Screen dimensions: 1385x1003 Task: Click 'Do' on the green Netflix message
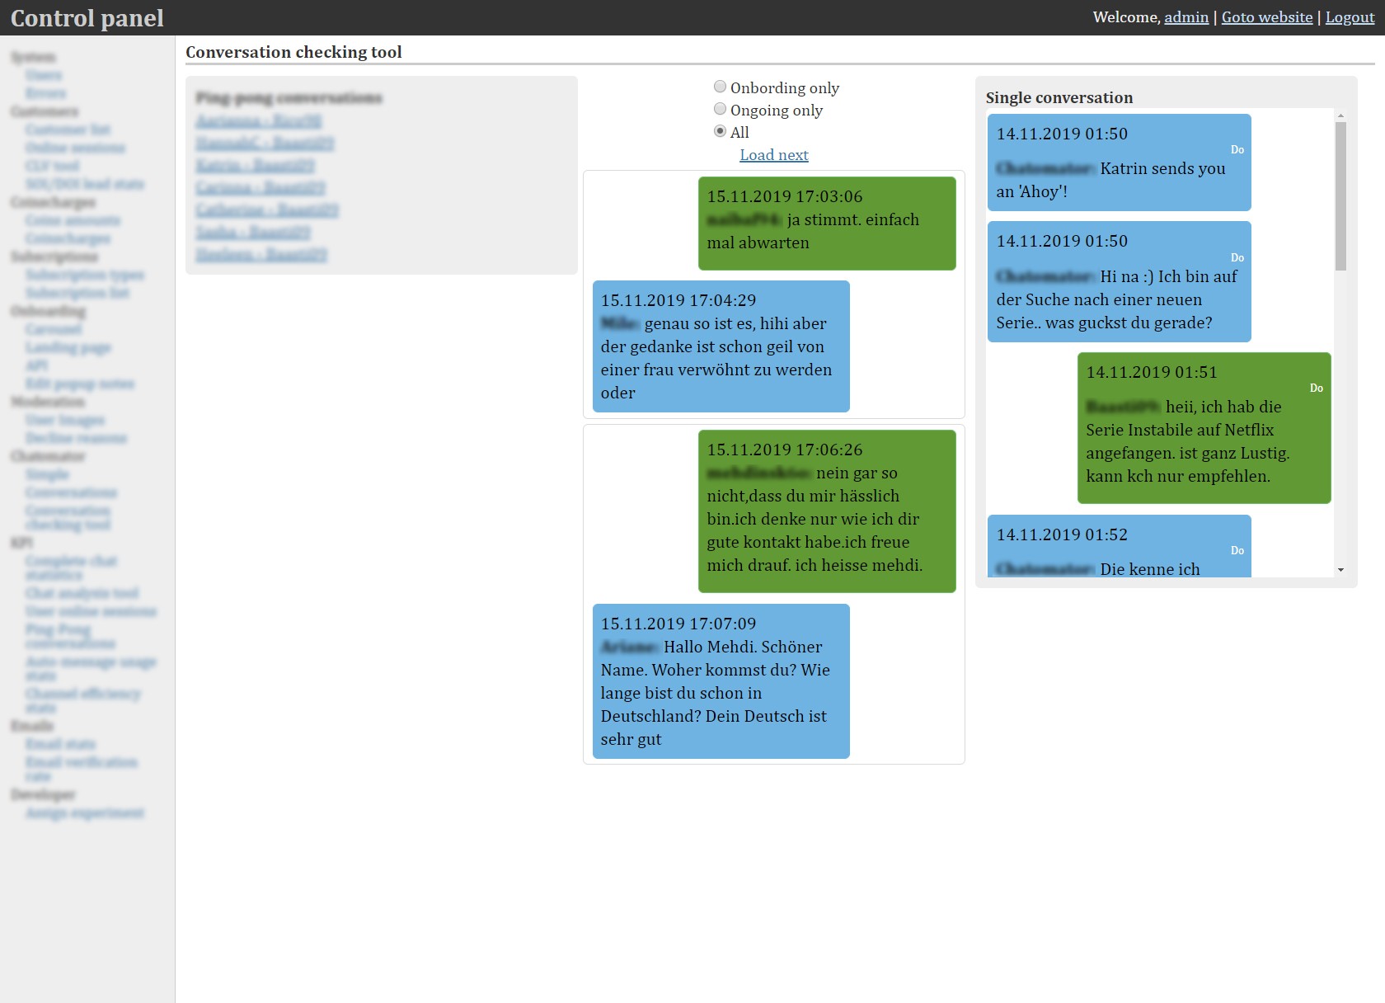[x=1316, y=388]
